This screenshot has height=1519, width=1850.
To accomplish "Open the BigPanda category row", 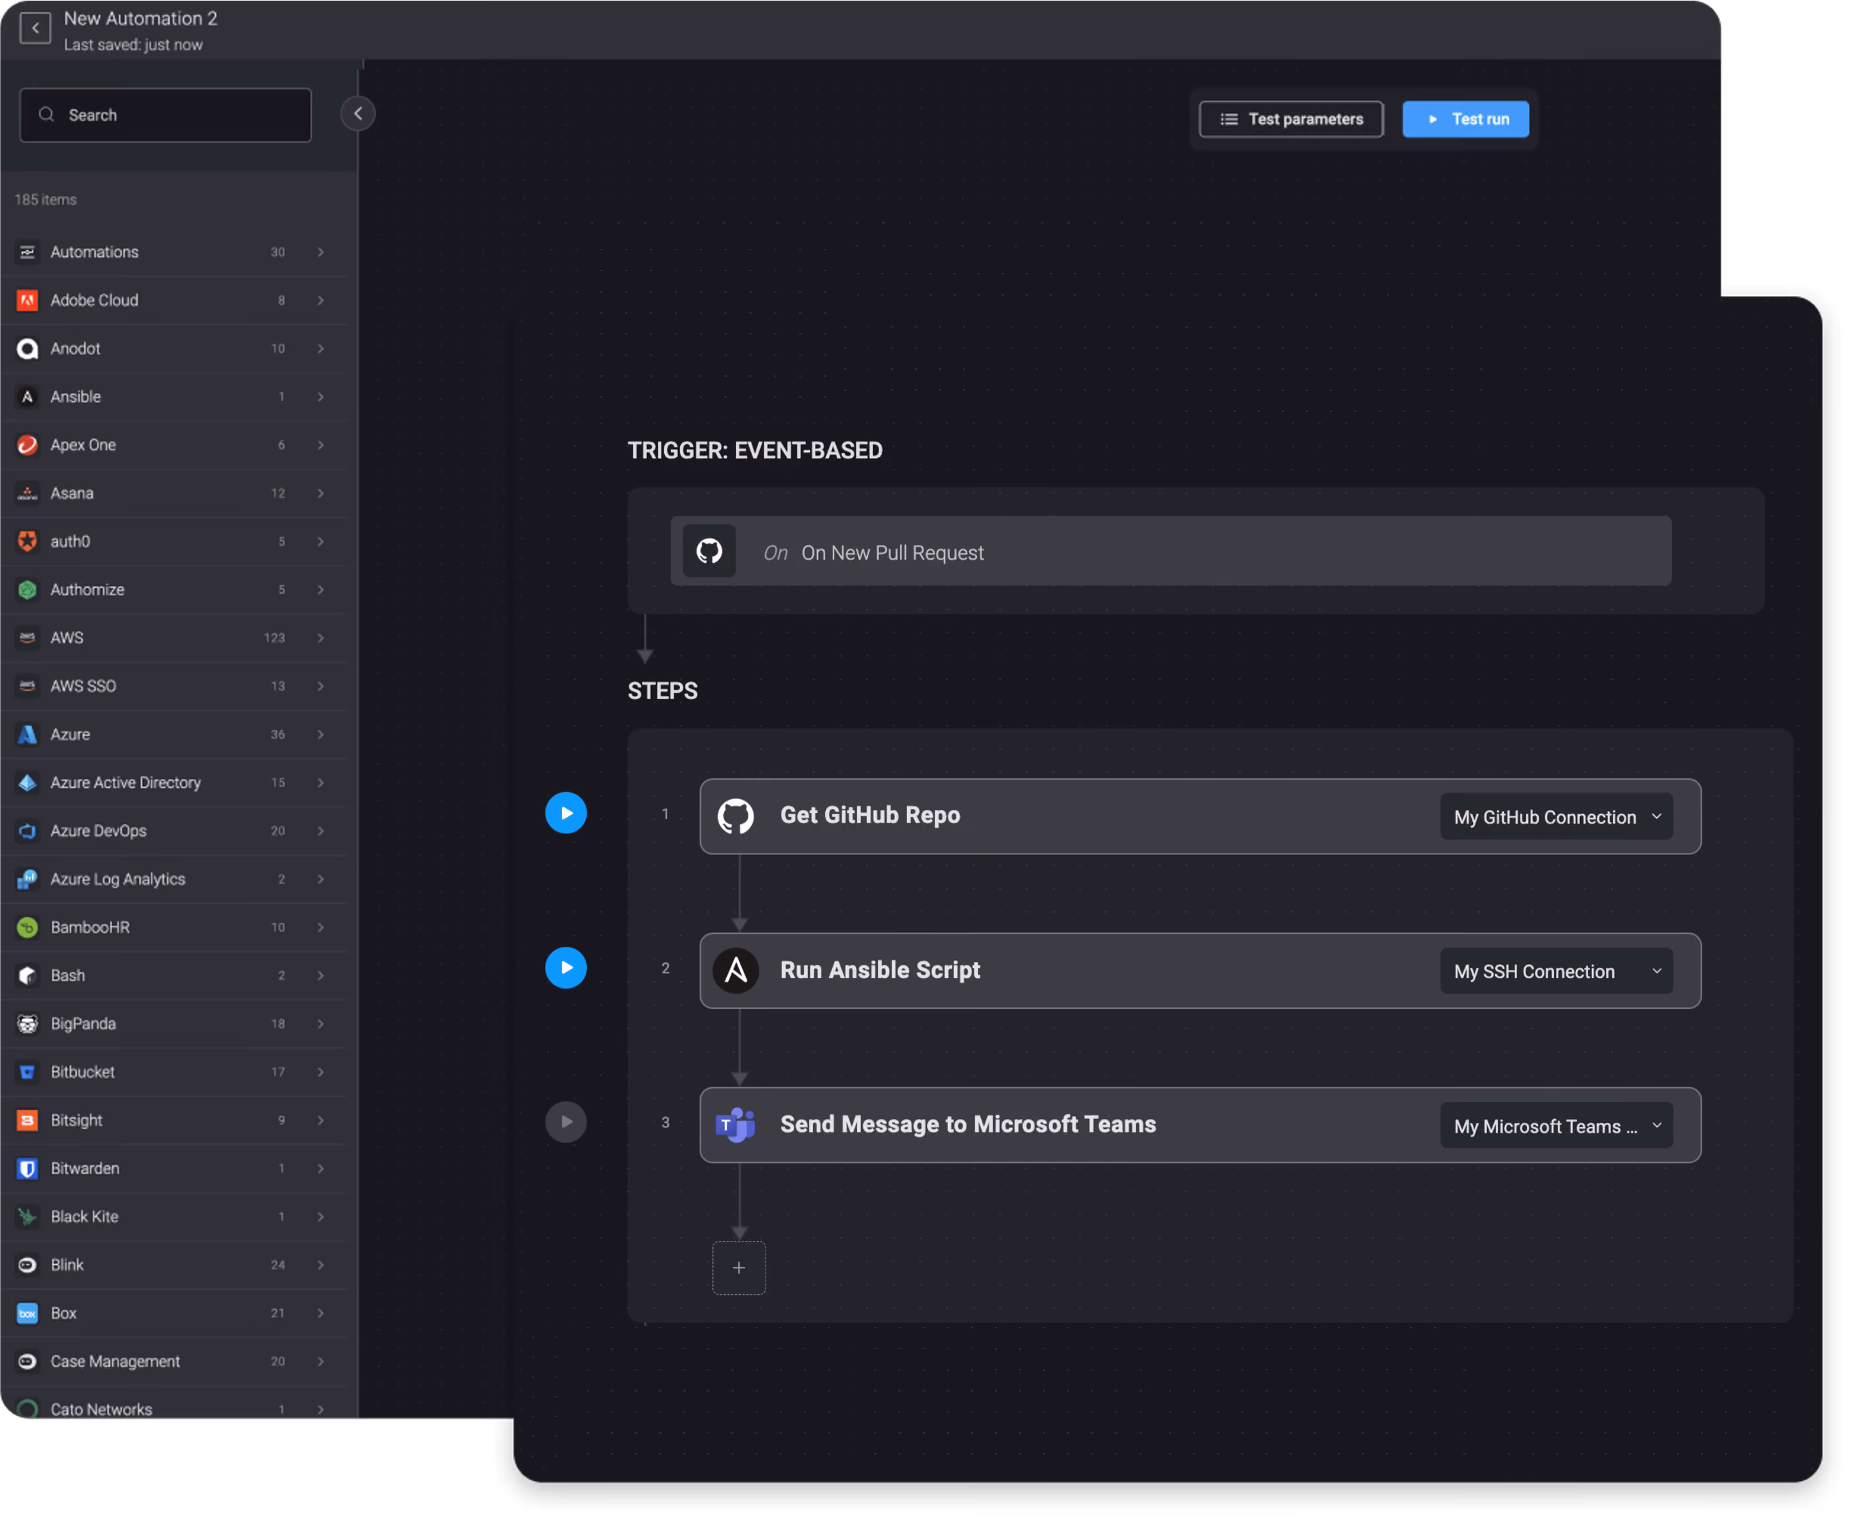I will [x=174, y=1023].
